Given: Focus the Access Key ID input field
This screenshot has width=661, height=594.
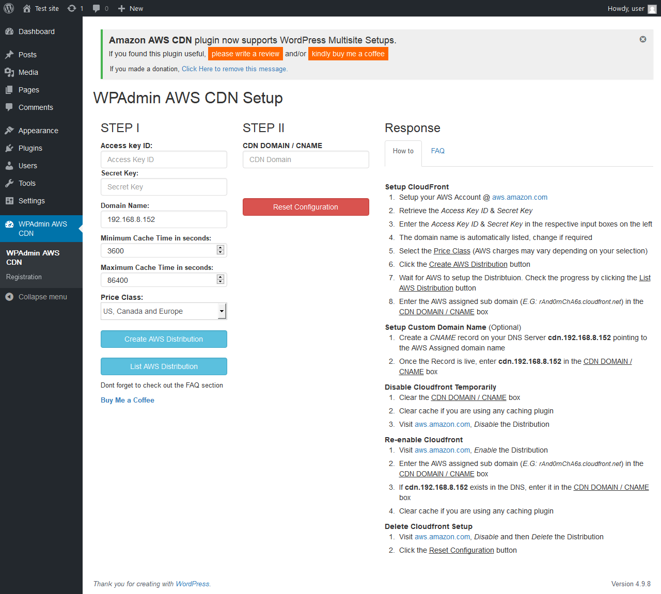Looking at the screenshot, I should click(x=164, y=159).
